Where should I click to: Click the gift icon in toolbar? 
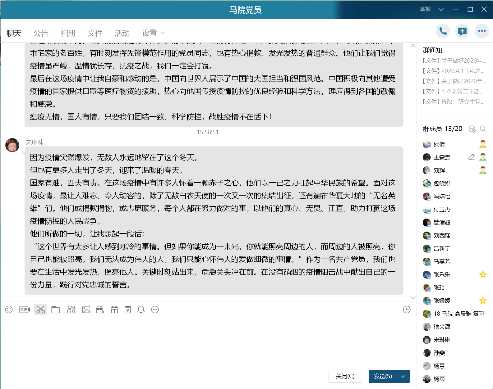[114, 310]
